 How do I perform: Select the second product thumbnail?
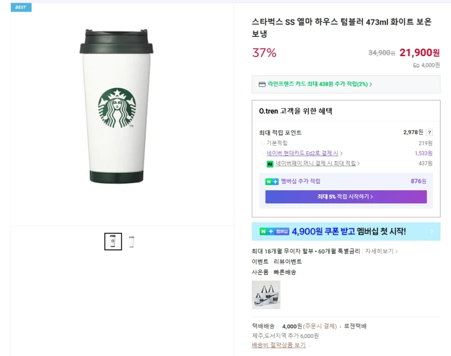(x=131, y=241)
